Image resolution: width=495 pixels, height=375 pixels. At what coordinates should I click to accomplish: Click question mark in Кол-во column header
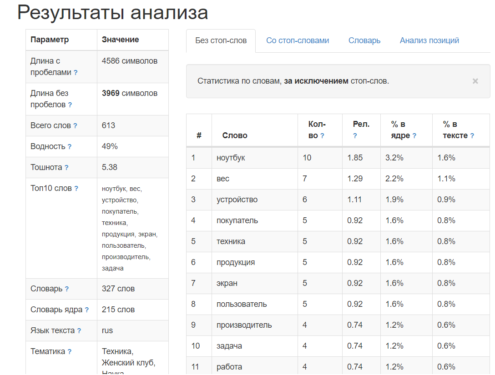click(322, 135)
